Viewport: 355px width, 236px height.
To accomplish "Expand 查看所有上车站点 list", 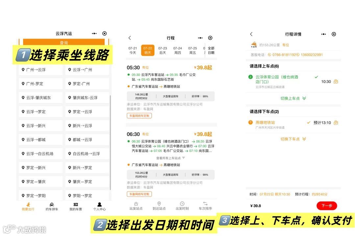I will [171, 158].
